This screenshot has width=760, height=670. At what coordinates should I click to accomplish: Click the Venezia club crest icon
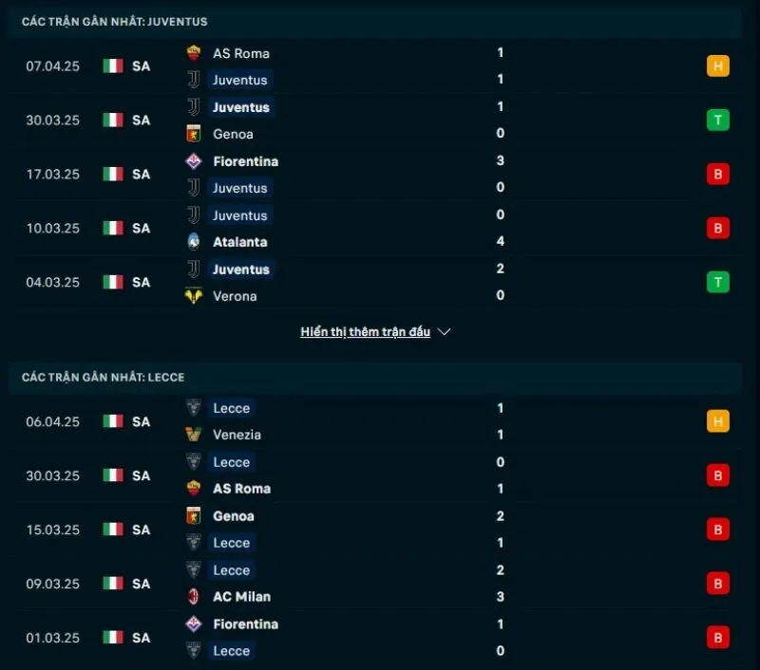pos(192,435)
